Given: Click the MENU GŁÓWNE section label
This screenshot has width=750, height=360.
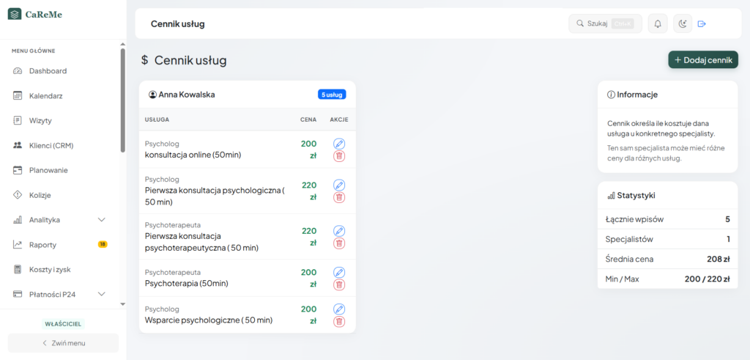Looking at the screenshot, I should tap(34, 51).
